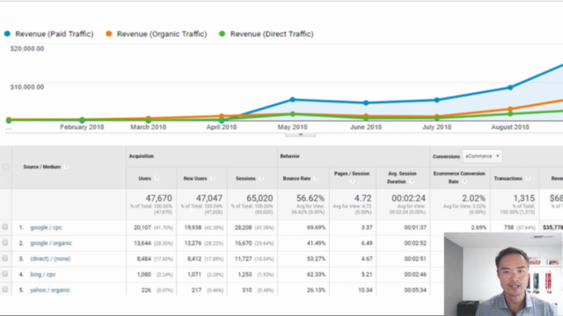Sort by the Source / Medium header
Image resolution: width=563 pixels, height=316 pixels.
pyautogui.click(x=41, y=167)
